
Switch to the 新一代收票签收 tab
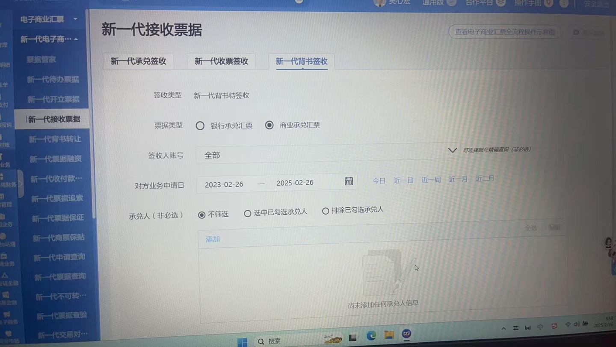[221, 61]
